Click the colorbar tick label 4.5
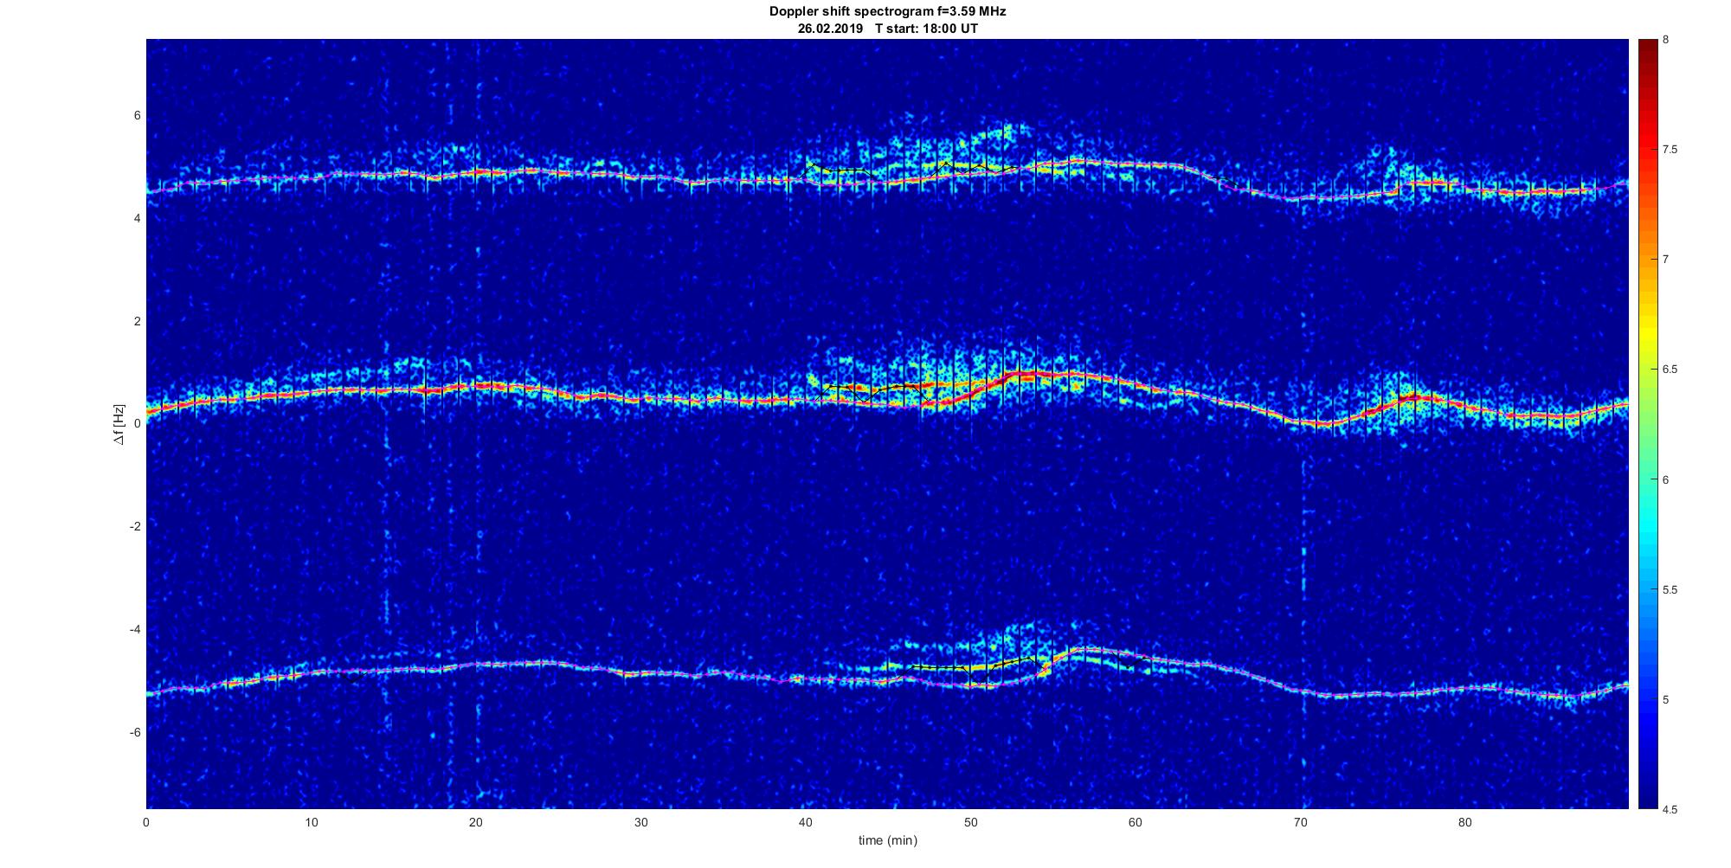The height and width of the screenshot is (868, 1731). click(1670, 810)
